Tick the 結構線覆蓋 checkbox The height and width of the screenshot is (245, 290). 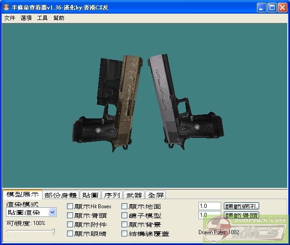click(125, 234)
